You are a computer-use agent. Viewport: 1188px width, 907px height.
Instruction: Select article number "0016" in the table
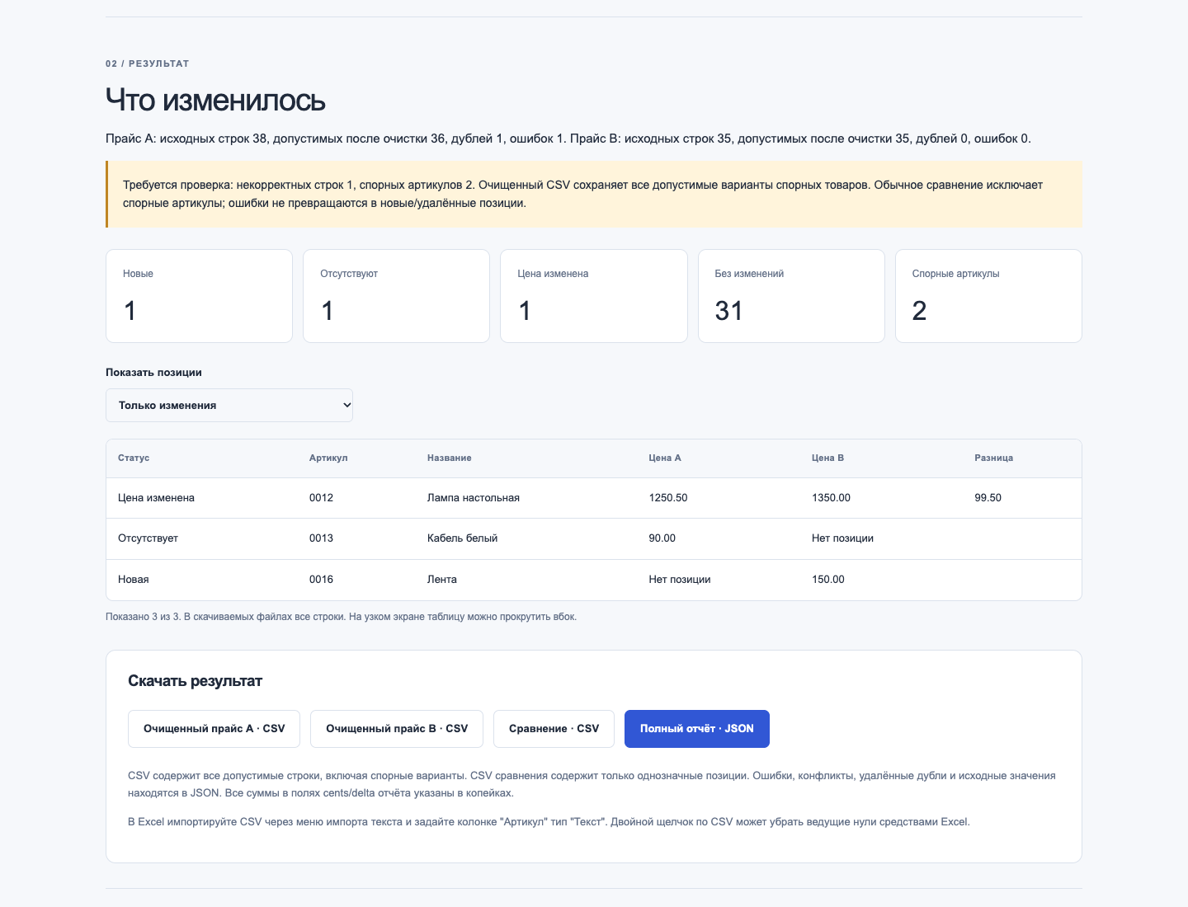click(x=321, y=580)
